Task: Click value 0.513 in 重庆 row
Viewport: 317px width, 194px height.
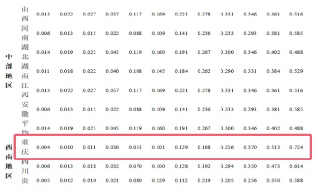Action: (273, 147)
